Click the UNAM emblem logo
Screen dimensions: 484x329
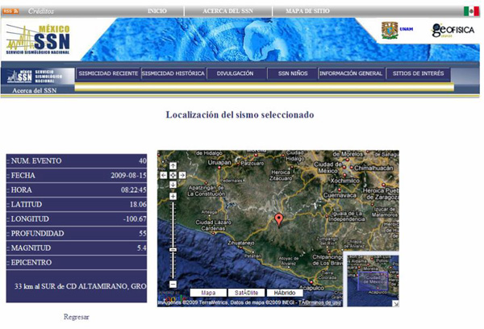(390, 30)
